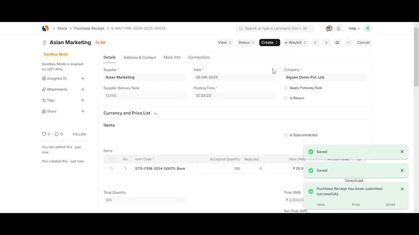
Task: Open the chat support icon
Action: (329, 28)
